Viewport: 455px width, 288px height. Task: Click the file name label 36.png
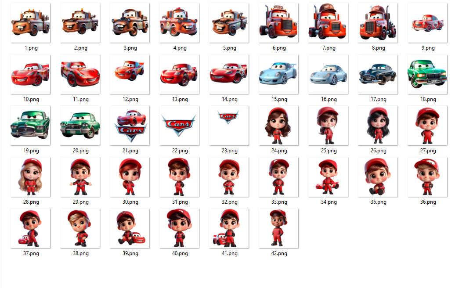[428, 202]
